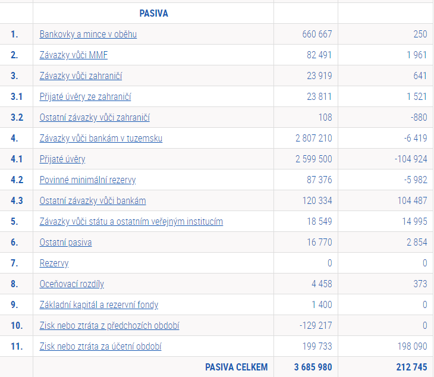Click change value 14 995 in row 5
This screenshot has height=377, width=434.
pyautogui.click(x=414, y=221)
